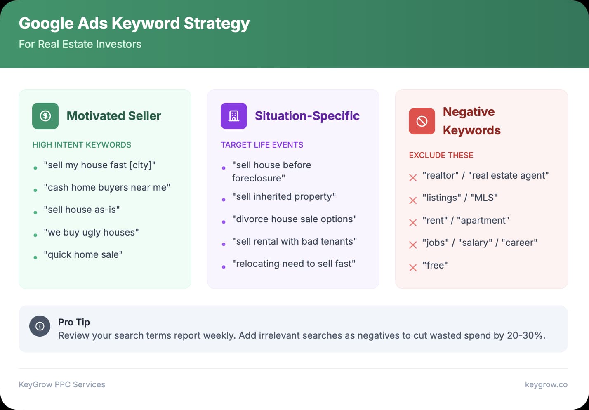Click the Negative Keywords card title

(471, 121)
